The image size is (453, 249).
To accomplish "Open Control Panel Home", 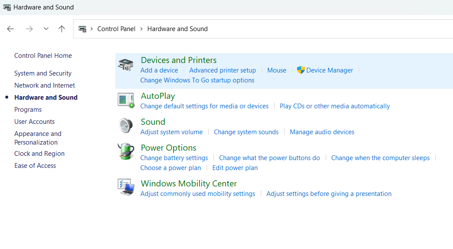I will click(43, 56).
